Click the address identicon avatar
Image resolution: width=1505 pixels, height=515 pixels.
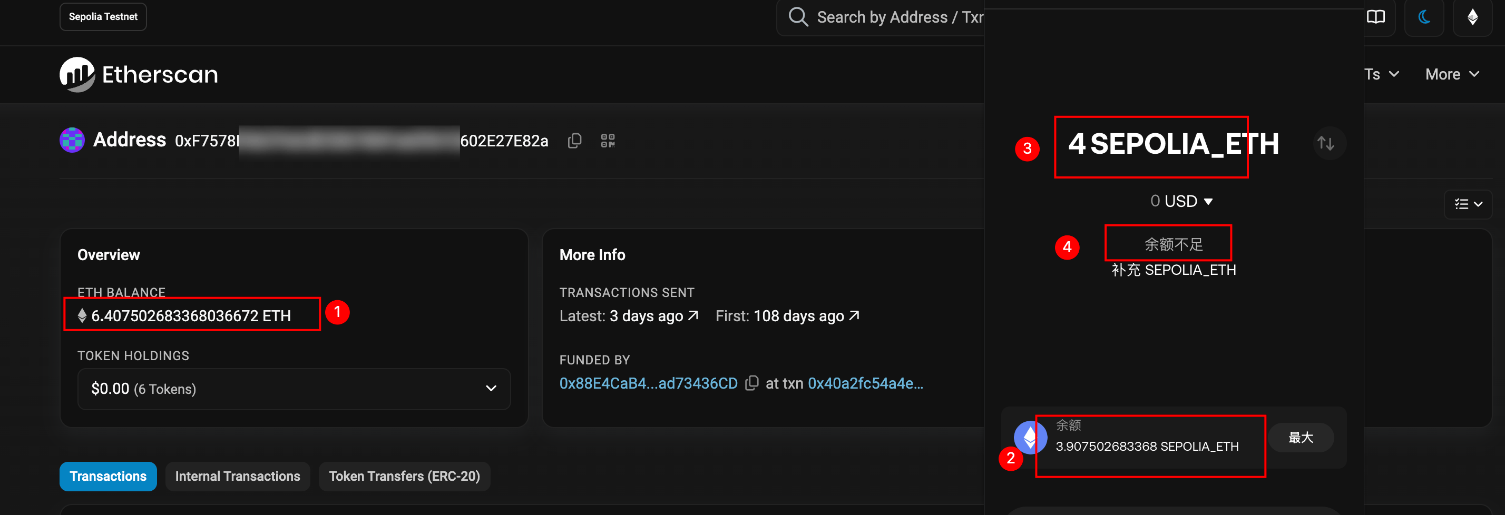pyautogui.click(x=72, y=140)
